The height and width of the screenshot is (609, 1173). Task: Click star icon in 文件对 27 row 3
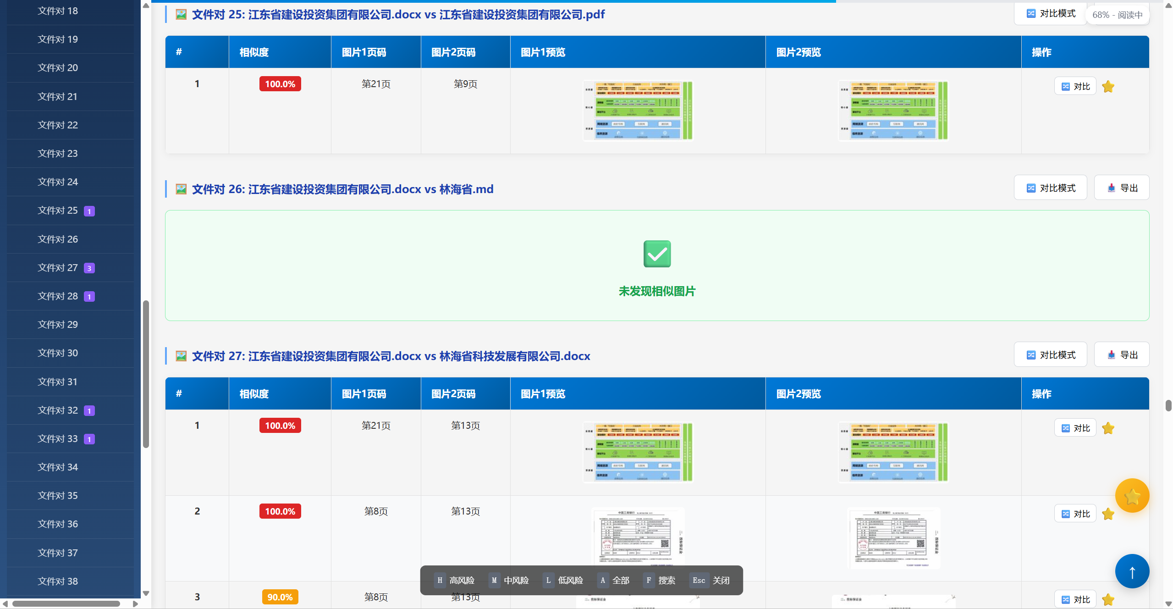click(1108, 599)
